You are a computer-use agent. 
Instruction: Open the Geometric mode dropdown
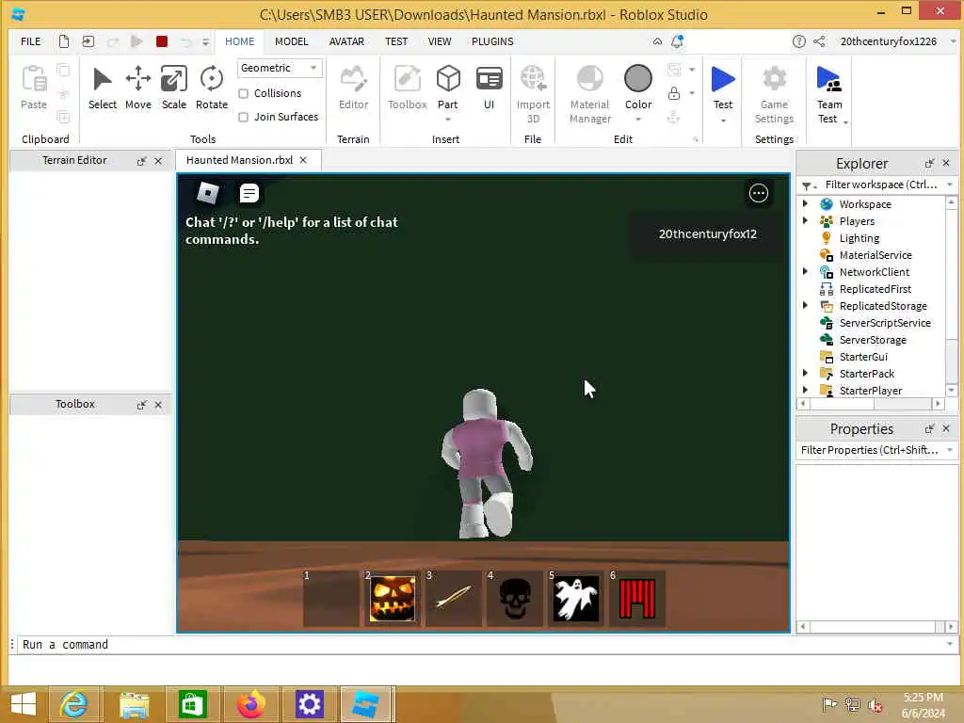[280, 68]
